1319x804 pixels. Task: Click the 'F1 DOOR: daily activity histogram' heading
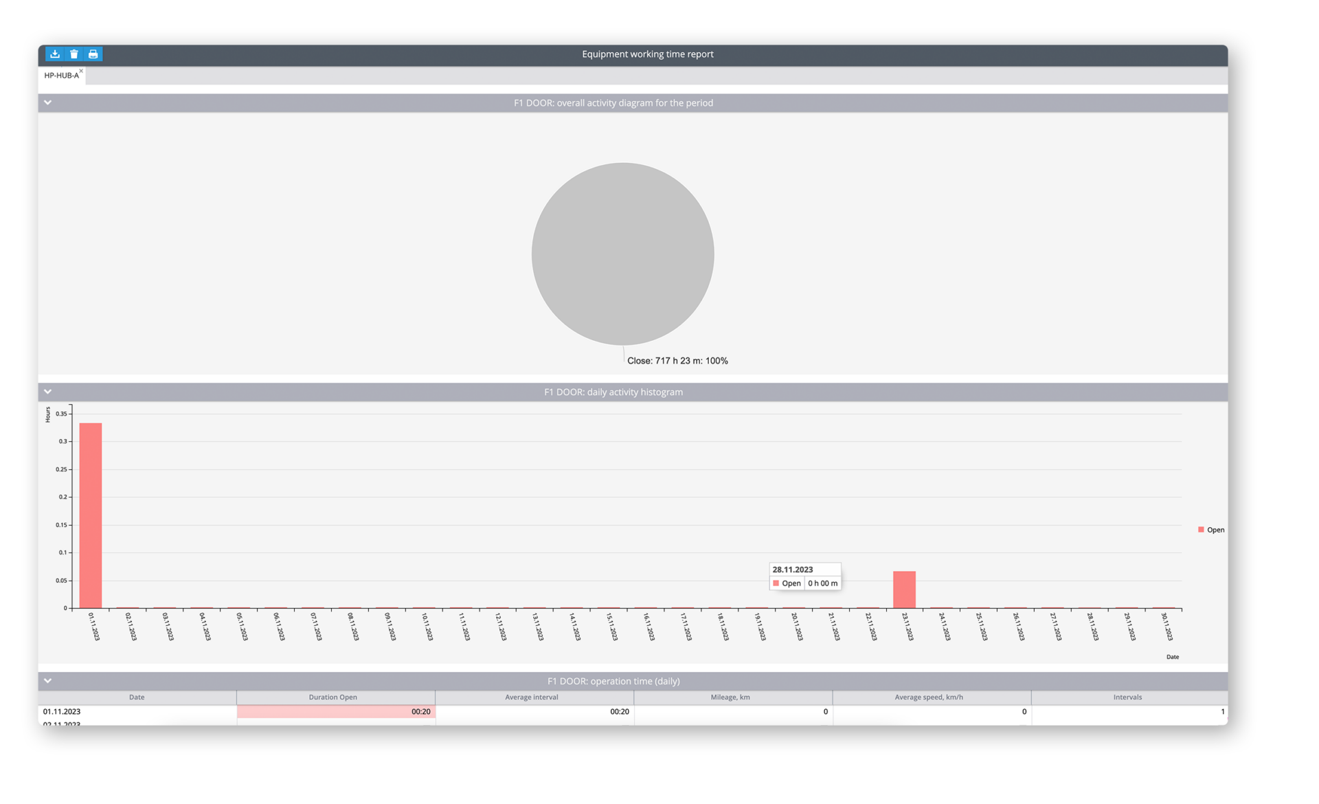click(613, 392)
